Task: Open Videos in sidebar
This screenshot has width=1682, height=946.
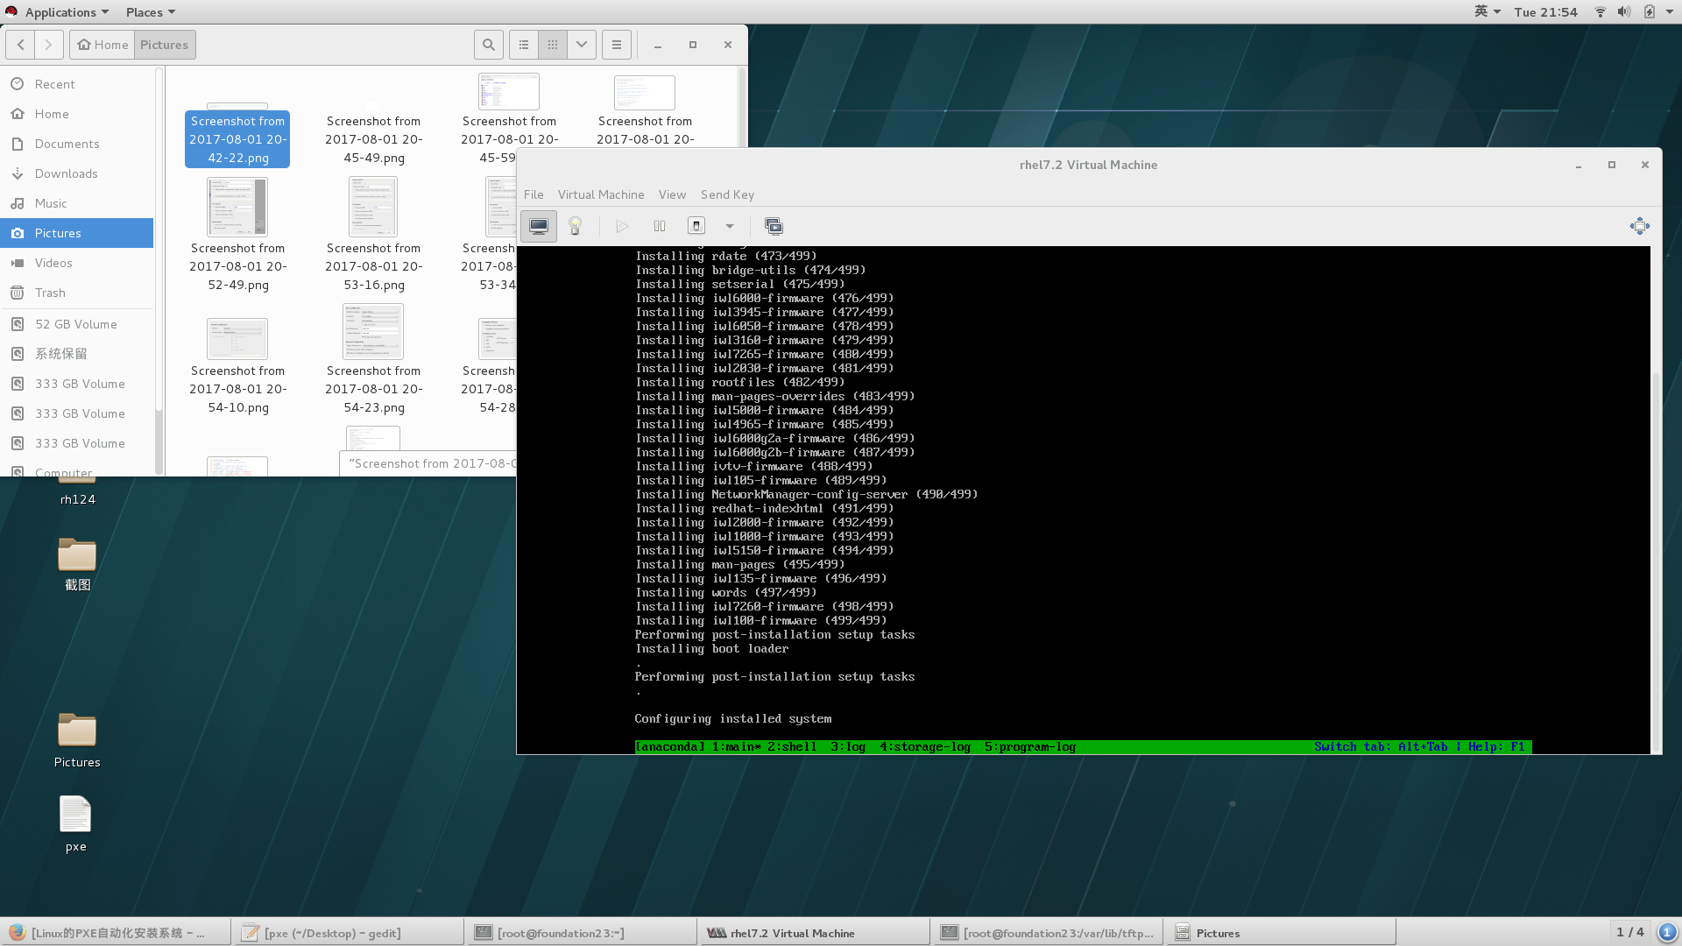Action: tap(77, 263)
